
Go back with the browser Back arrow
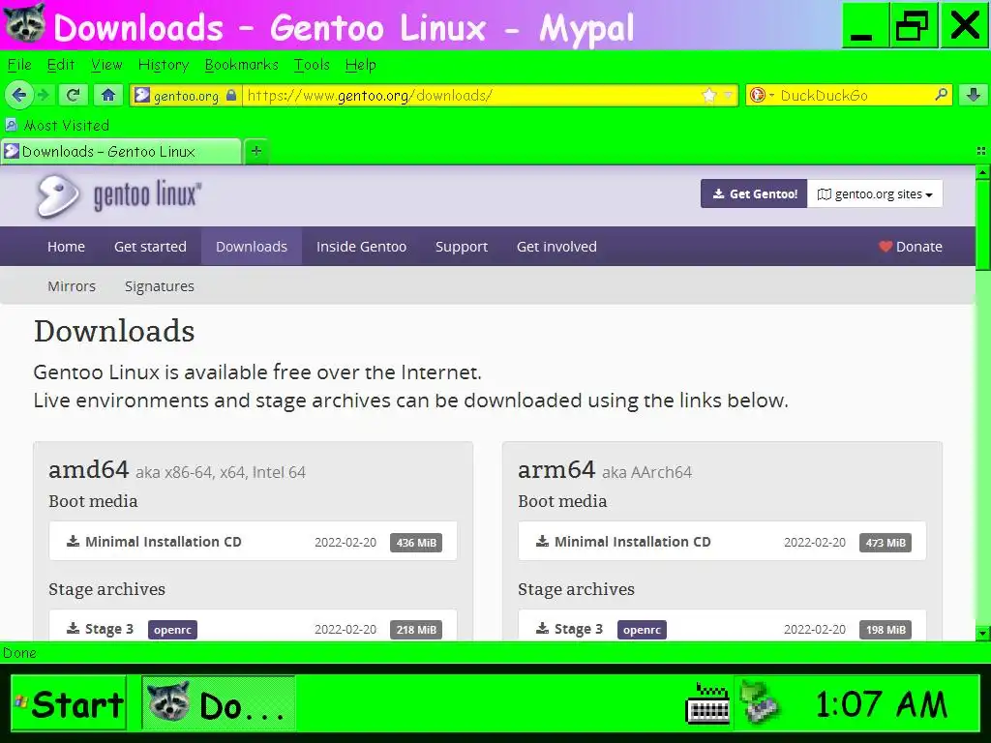[x=18, y=96]
